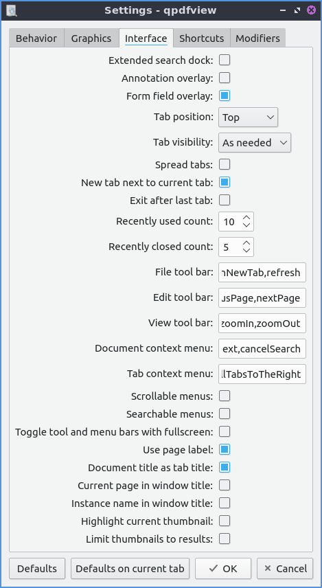Select the Behavior tab
The image size is (322, 588).
coord(36,38)
